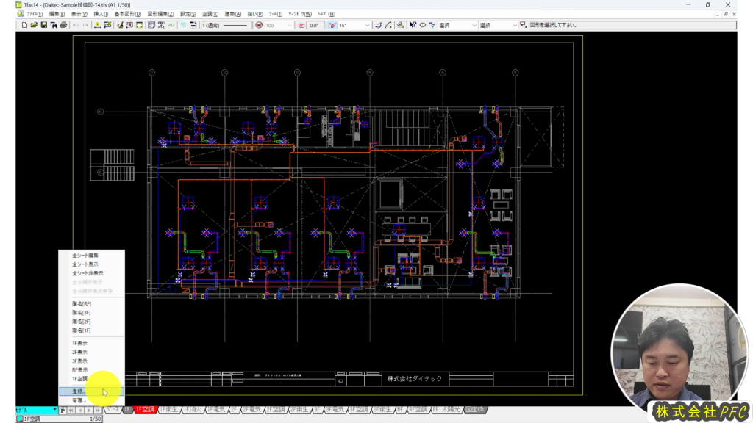Viewport: 753px width, 423px height.
Task: Click the red circular icon beside line type
Action: click(x=259, y=25)
